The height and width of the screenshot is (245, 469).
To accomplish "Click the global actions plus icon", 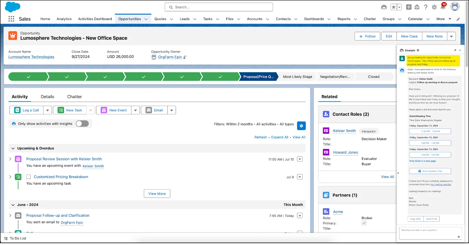I will click(409, 7).
